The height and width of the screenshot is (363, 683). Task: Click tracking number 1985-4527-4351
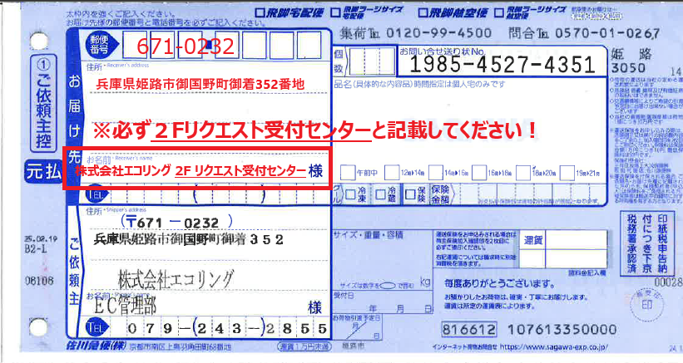(502, 66)
